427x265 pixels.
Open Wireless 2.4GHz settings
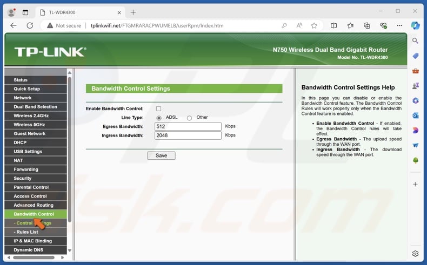[36, 116]
